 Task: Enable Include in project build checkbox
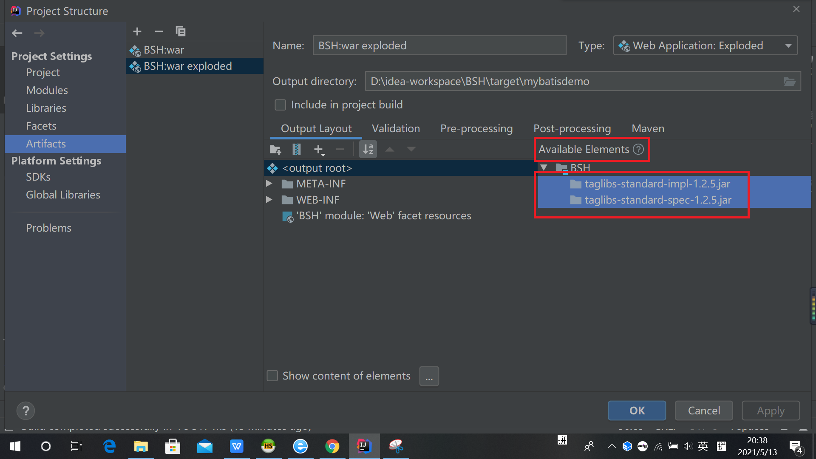click(x=280, y=105)
